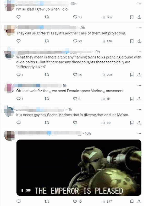Open more options on the first tweet

point(139,4)
